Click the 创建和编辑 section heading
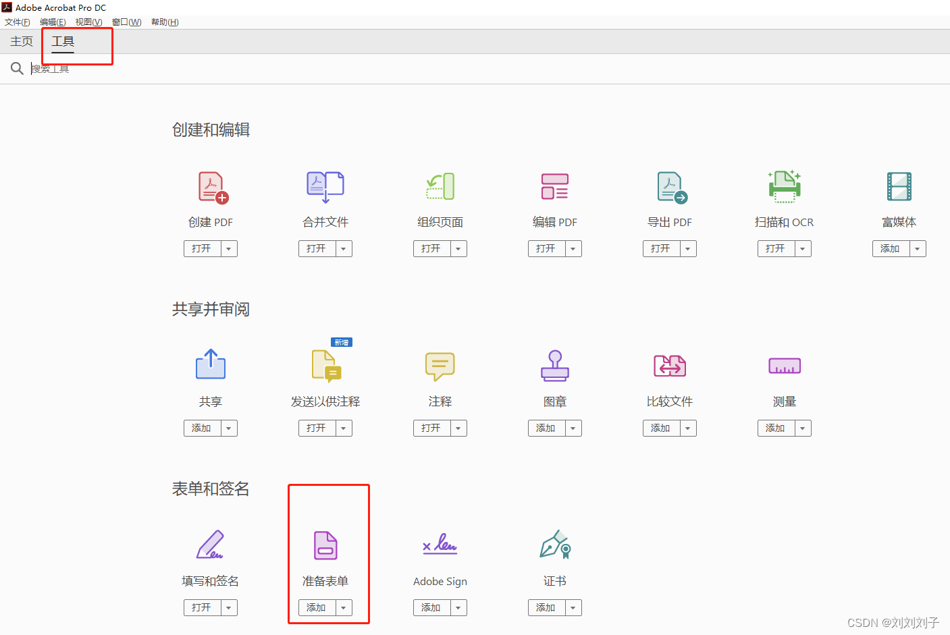The height and width of the screenshot is (635, 950). (211, 130)
